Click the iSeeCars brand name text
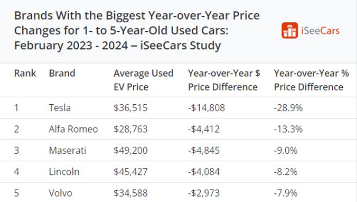The image size is (357, 202). click(x=321, y=30)
